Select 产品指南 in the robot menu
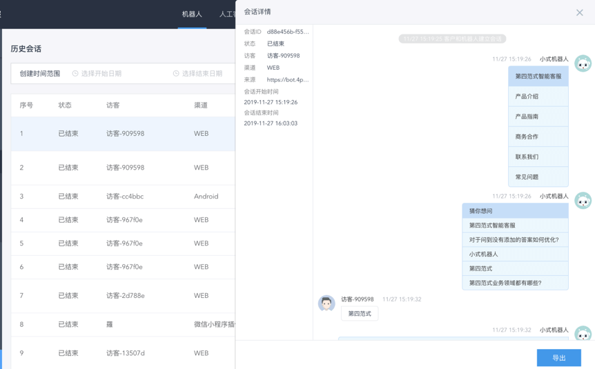Viewport: 595px width, 369px height. (538, 117)
